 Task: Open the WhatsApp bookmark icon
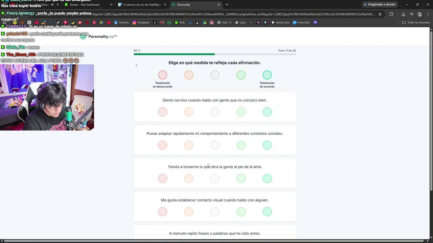tap(169, 23)
